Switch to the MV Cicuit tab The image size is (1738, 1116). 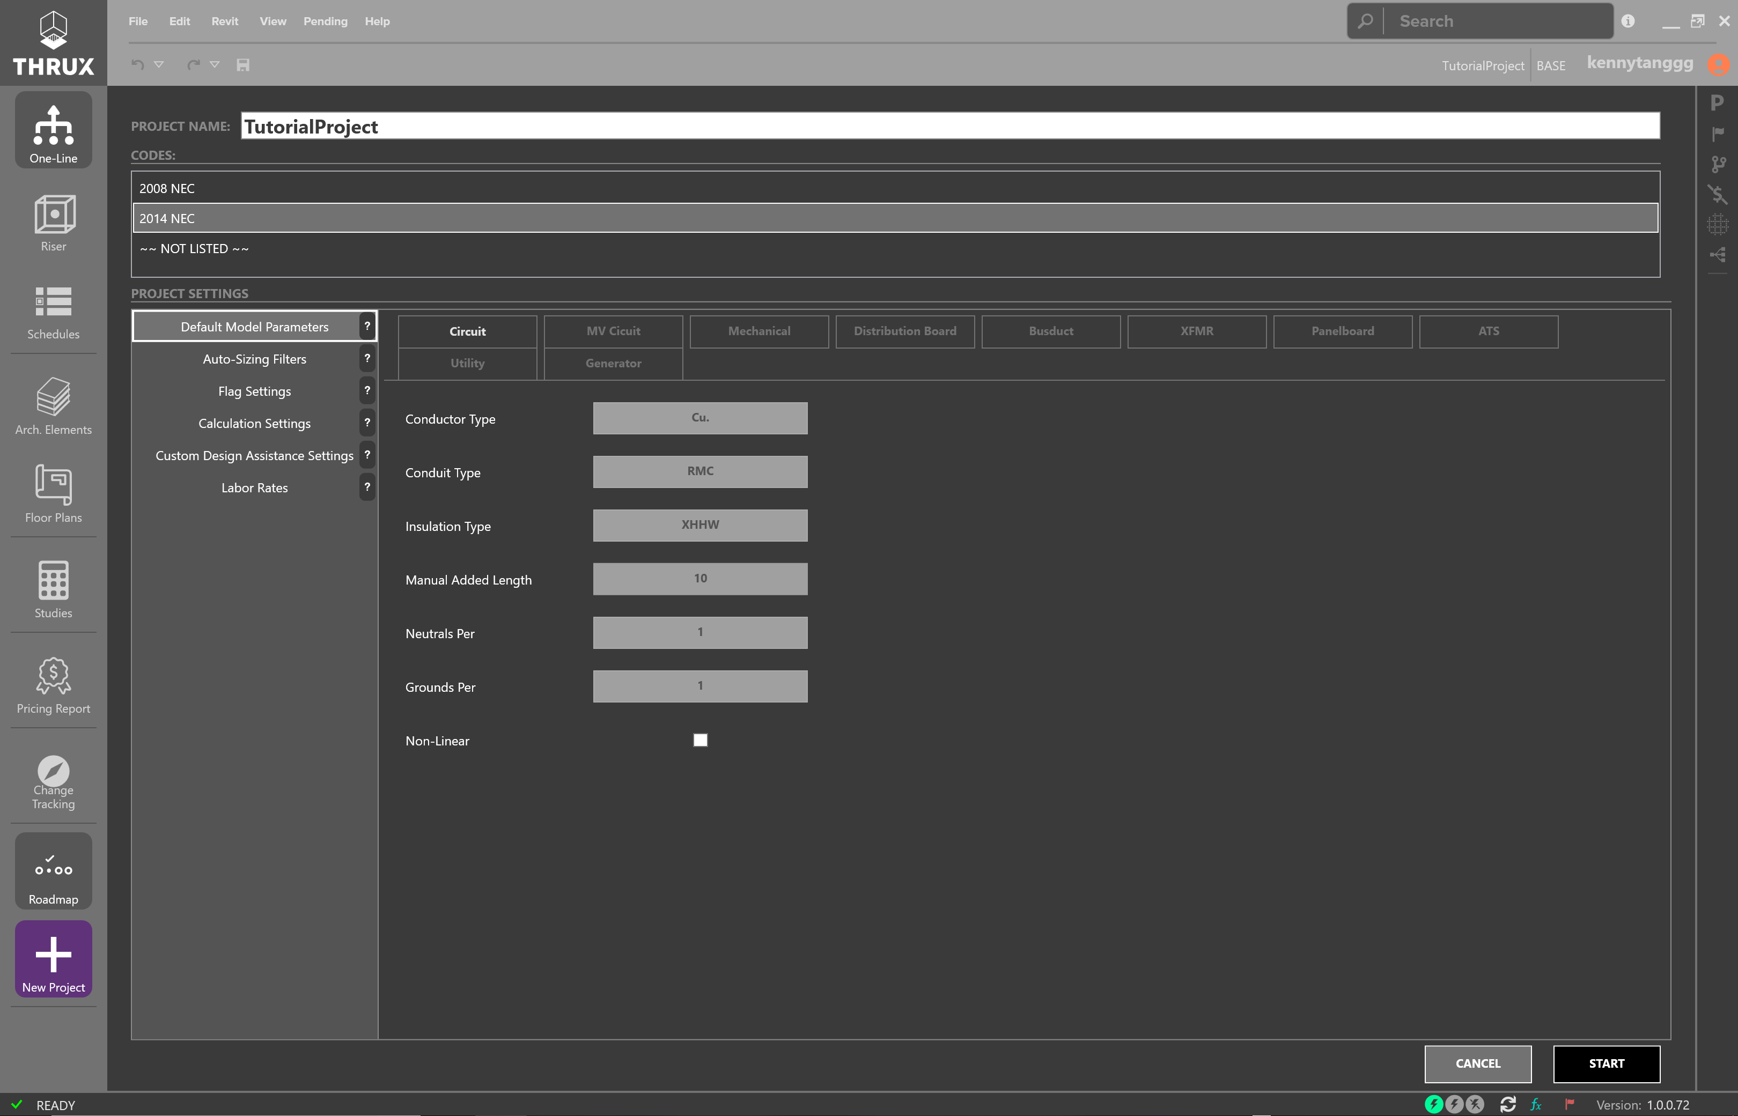pos(613,331)
